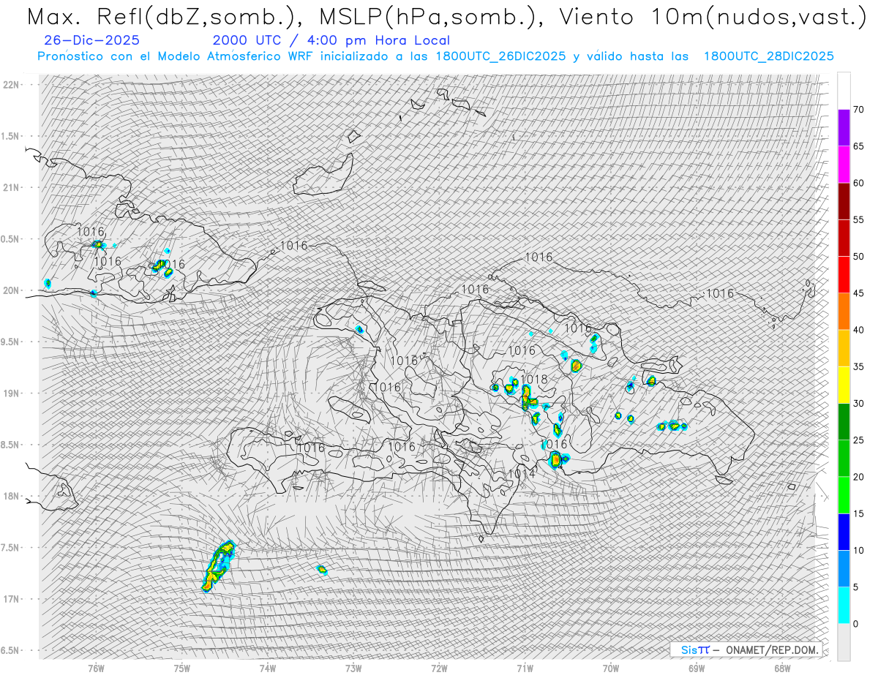Select the yellow 30-35 dBZ color band
The height and width of the screenshot is (678, 878).
[x=844, y=385]
